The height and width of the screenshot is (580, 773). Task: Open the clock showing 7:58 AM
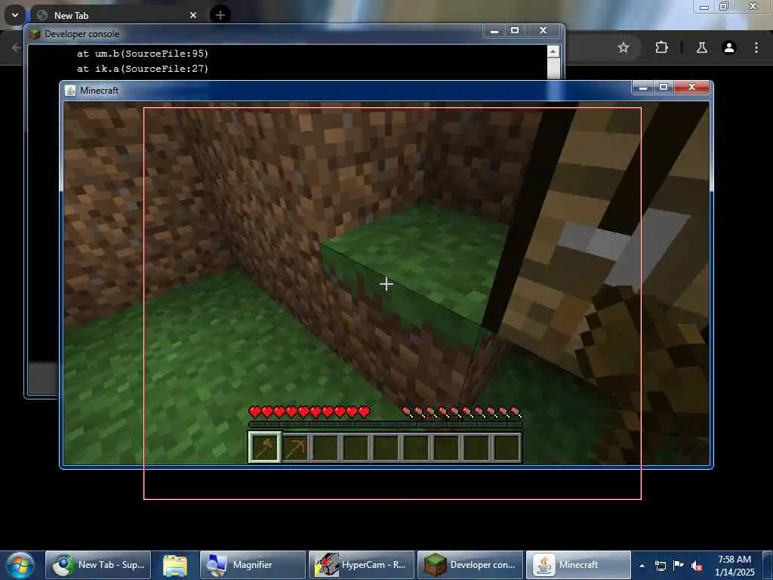point(734,565)
